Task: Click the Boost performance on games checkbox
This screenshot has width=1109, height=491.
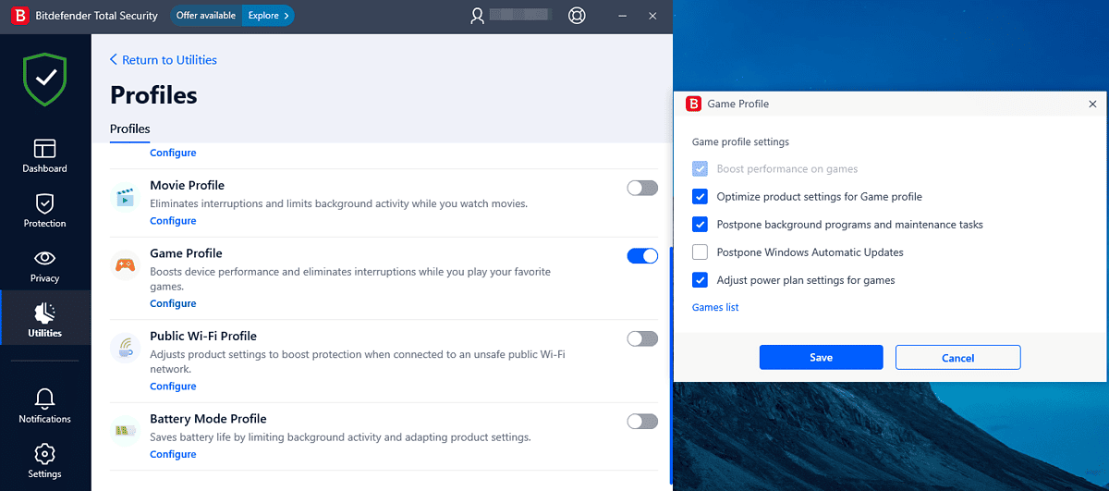Action: click(x=701, y=169)
